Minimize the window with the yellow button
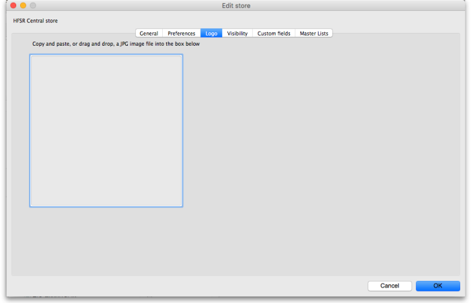Screen dimensions: 471x303 23,6
